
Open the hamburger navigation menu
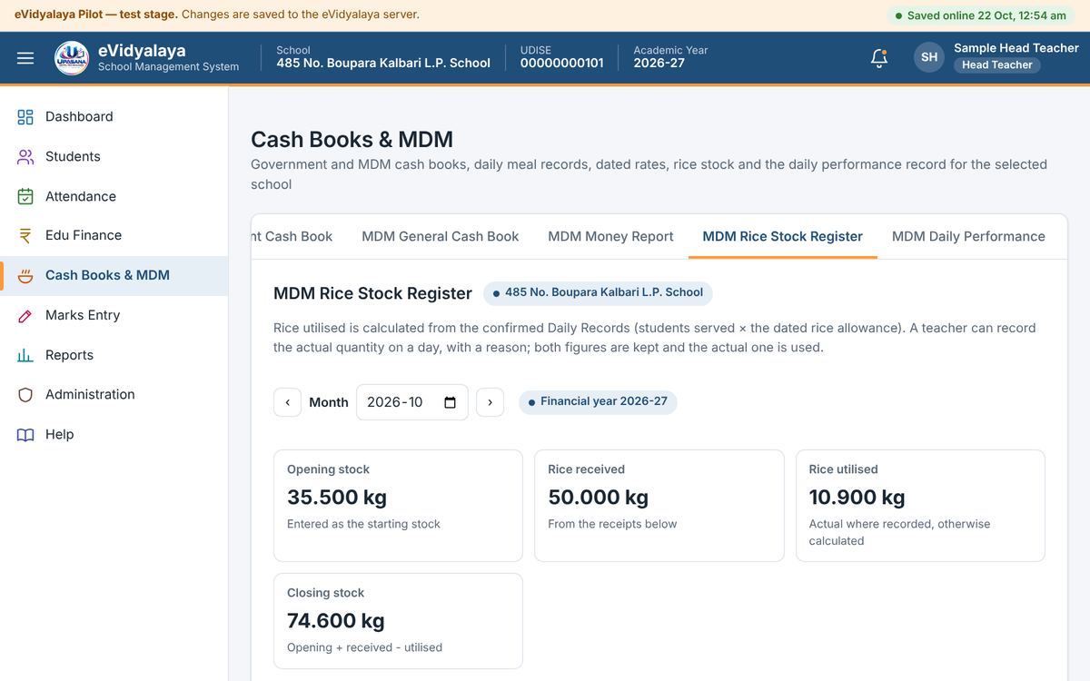click(x=25, y=57)
